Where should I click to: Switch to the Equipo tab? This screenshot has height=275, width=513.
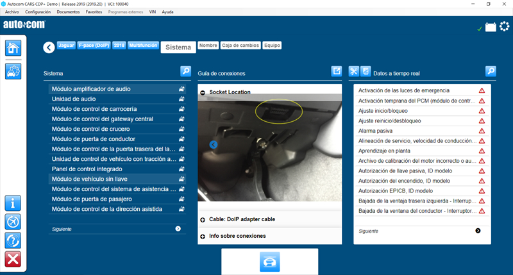click(x=272, y=46)
